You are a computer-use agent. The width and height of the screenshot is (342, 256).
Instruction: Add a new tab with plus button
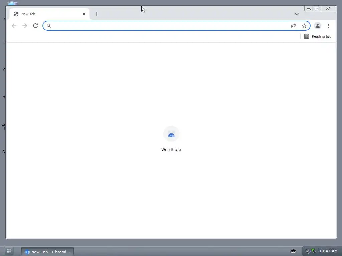pos(97,14)
